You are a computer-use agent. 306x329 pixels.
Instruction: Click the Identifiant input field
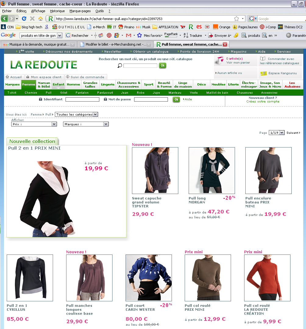[82, 99]
